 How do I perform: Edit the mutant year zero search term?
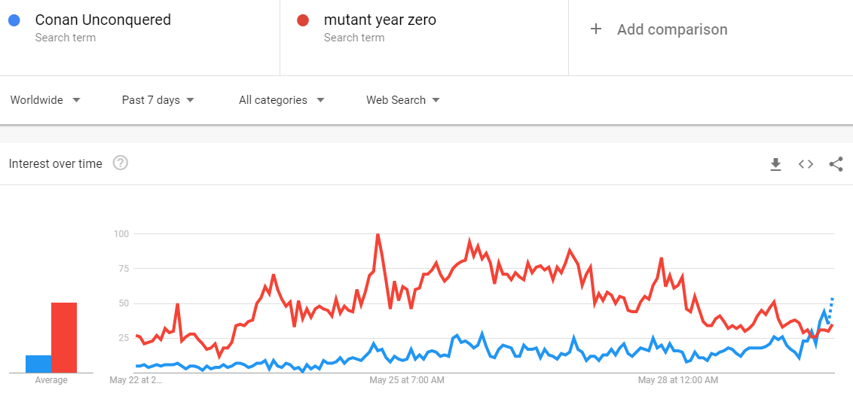click(x=380, y=20)
